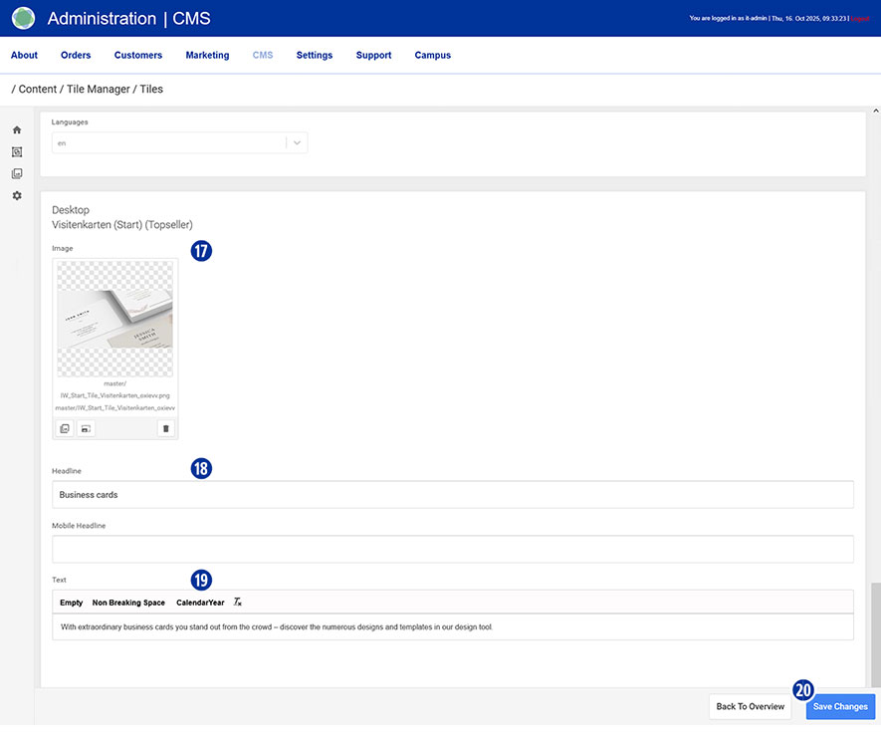Click the Headline field containing Business cards
This screenshot has height=732, width=881.
[x=452, y=495]
